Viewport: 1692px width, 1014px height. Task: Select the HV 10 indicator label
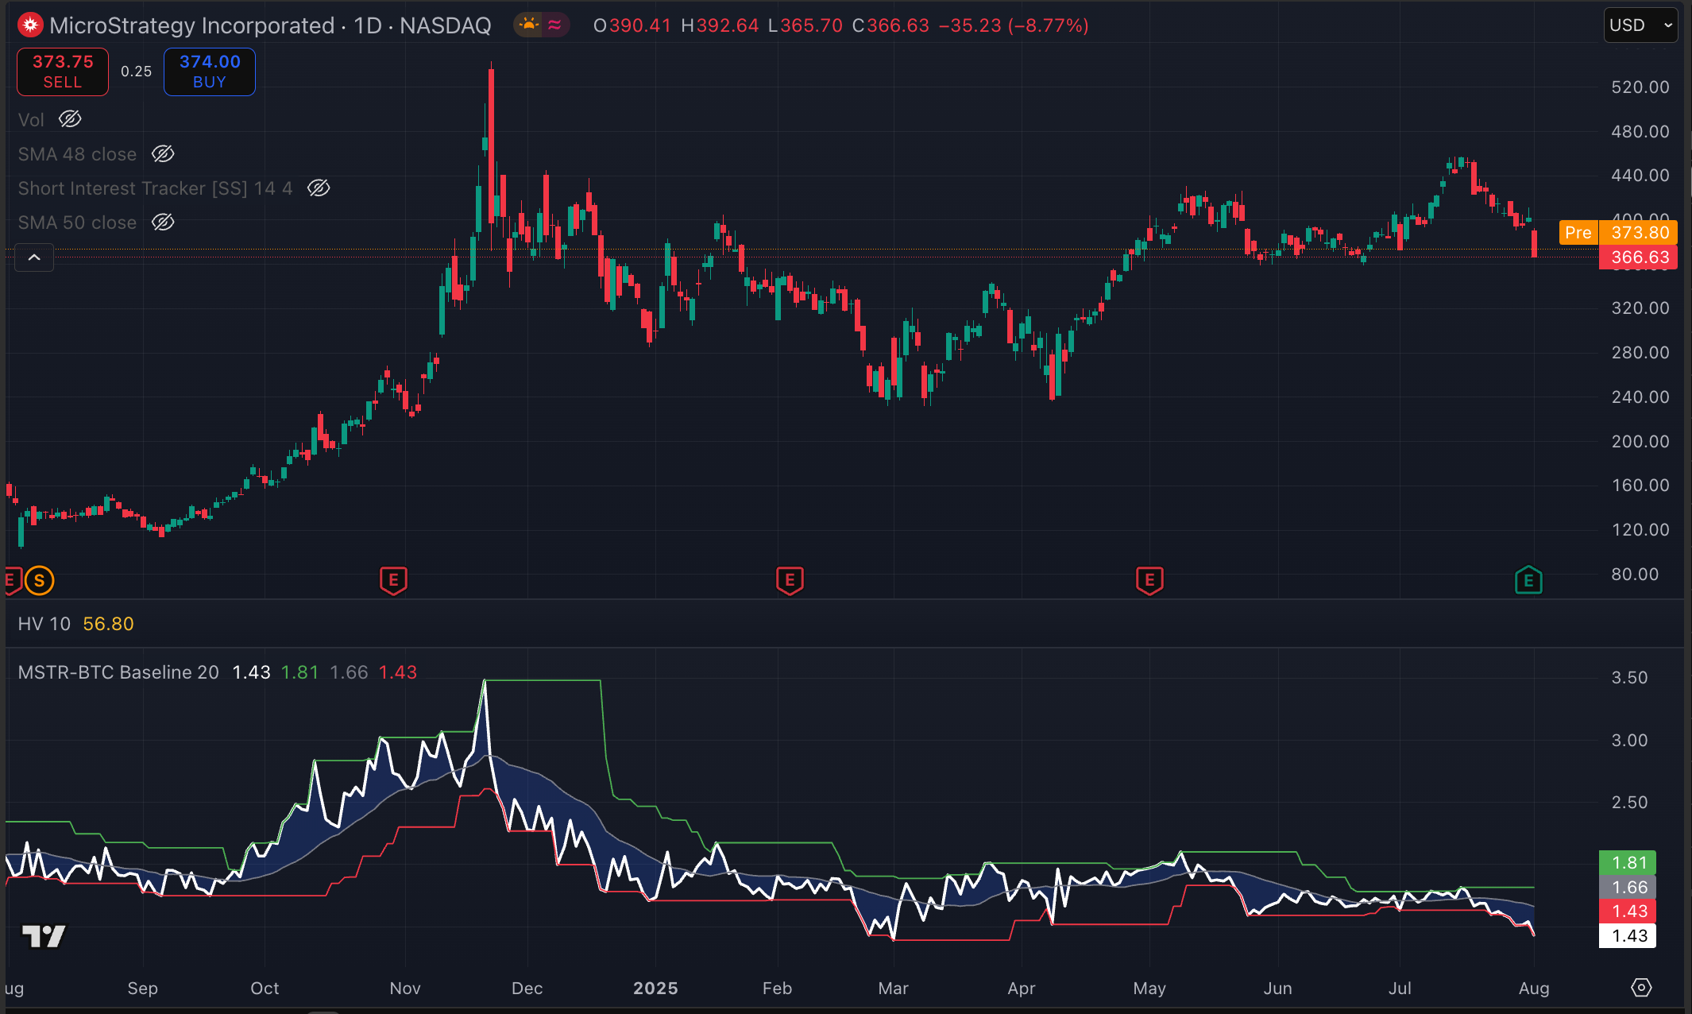coord(44,624)
